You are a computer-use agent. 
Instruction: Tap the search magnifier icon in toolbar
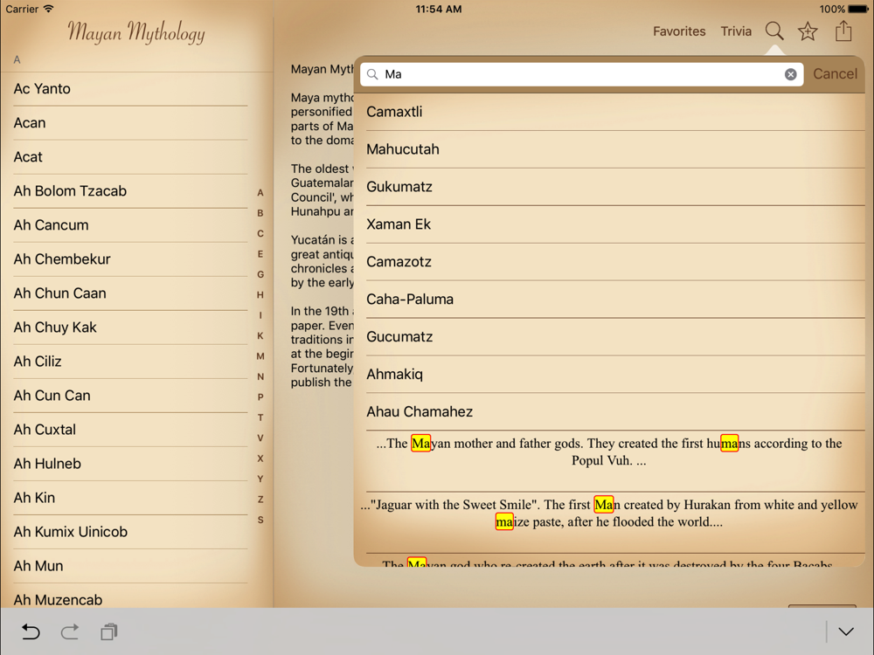(x=774, y=31)
